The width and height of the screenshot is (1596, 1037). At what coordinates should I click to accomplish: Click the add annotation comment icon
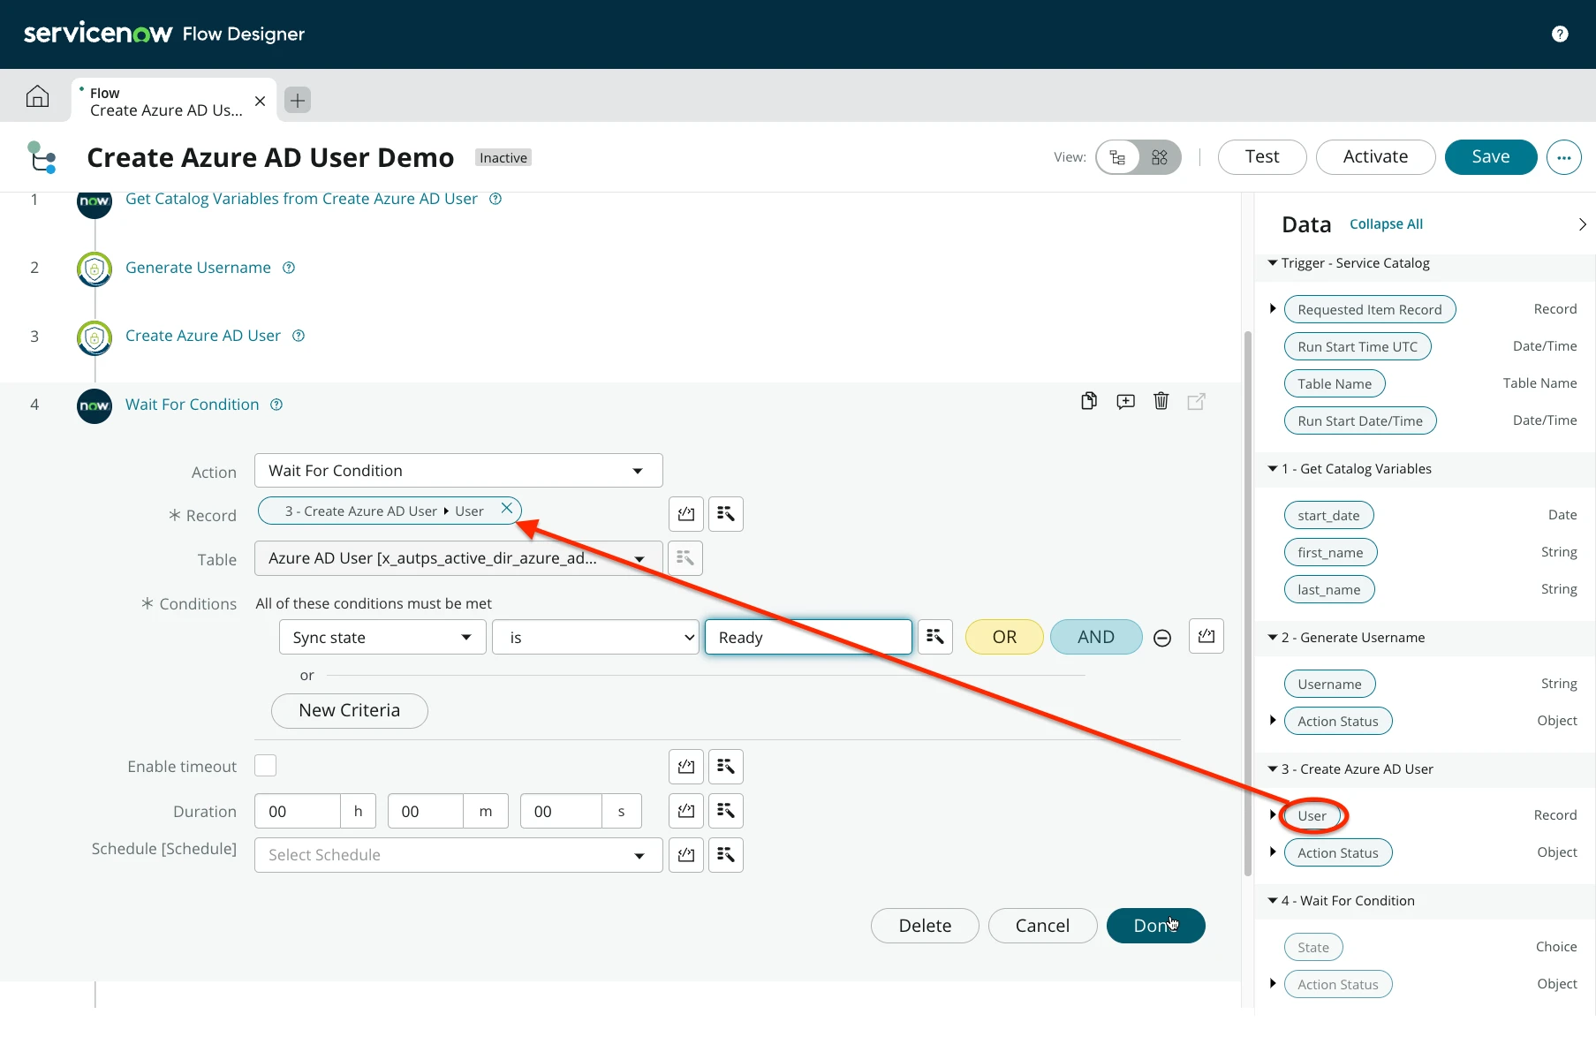[1125, 401]
